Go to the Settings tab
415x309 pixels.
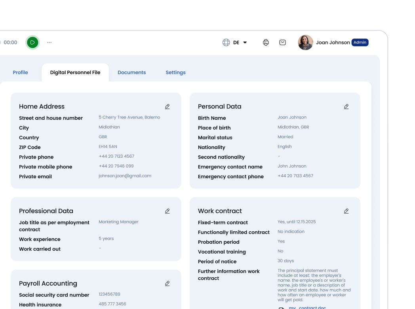click(x=175, y=72)
